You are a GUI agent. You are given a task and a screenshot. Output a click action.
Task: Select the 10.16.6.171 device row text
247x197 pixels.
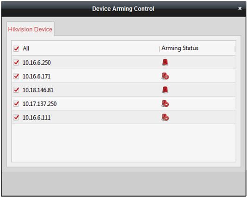click(x=37, y=77)
